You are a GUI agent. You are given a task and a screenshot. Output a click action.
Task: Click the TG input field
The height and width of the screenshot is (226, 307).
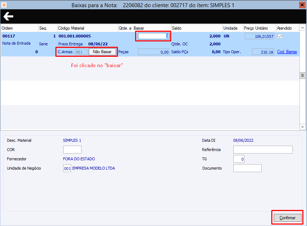[239, 159]
